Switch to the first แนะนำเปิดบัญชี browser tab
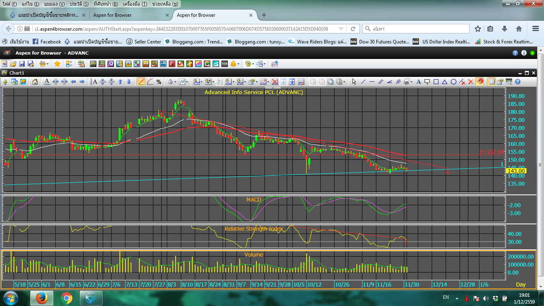Image resolution: width=544 pixels, height=306 pixels. 48,15
